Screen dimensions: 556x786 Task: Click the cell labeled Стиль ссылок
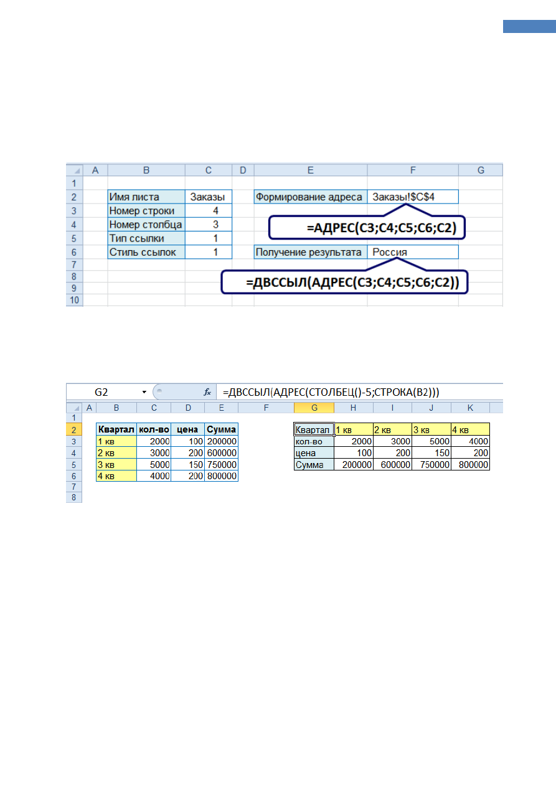click(146, 252)
